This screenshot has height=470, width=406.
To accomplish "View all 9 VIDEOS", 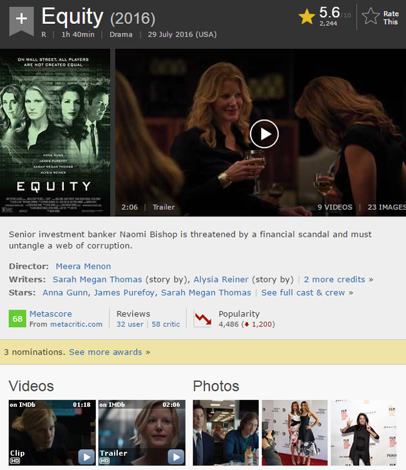I will [x=335, y=207].
